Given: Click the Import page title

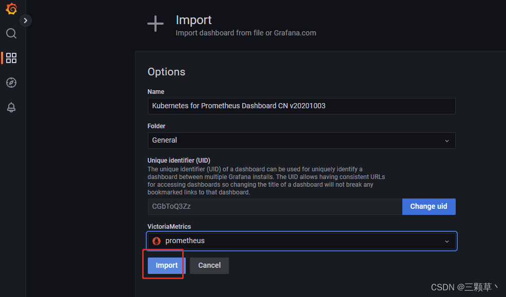Looking at the screenshot, I should coord(193,20).
